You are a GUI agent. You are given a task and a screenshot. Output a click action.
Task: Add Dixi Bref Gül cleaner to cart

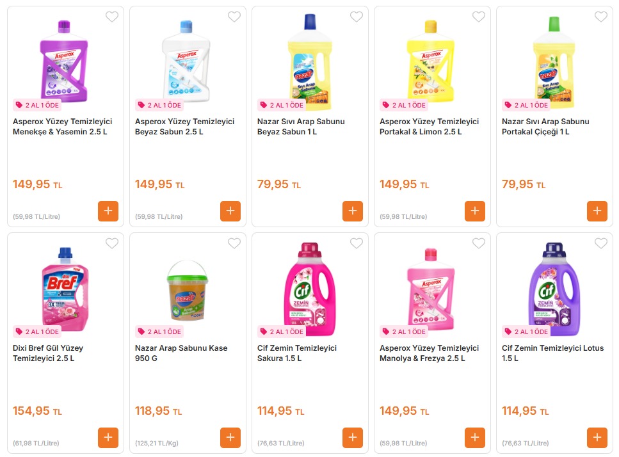108,438
